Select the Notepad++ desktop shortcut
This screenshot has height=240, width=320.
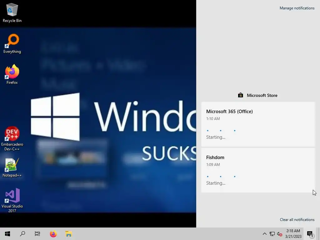coord(12,167)
